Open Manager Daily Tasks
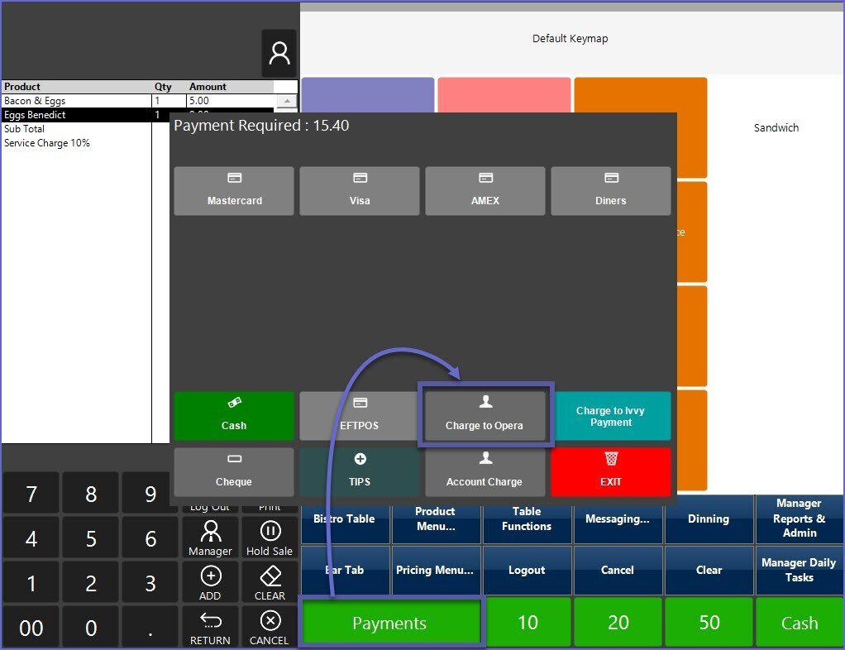This screenshot has height=650, width=845. click(x=799, y=570)
